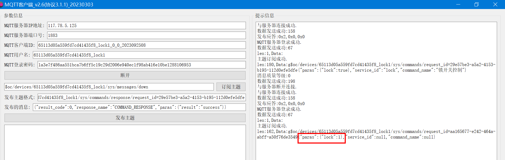505x160 pixels.
Task: Click the "service_id":null text in the log
Action: pos(366,137)
